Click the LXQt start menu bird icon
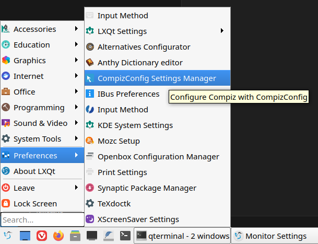Viewport: 318px width, 244px height. [x=8, y=236]
